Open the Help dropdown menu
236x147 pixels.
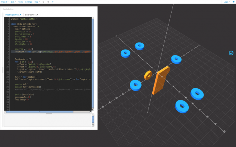(37, 2)
